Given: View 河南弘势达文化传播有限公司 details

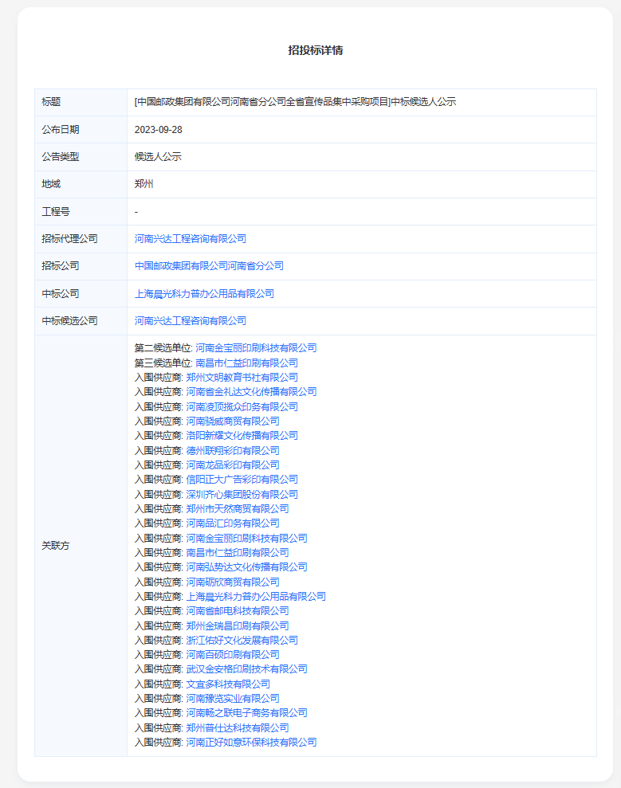Looking at the screenshot, I should pyautogui.click(x=246, y=566).
